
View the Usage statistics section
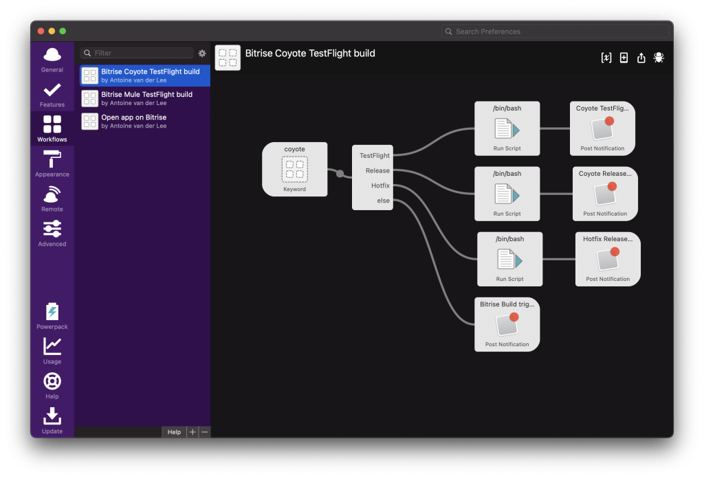point(52,350)
